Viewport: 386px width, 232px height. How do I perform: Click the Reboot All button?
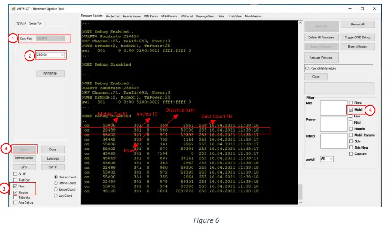tap(358, 25)
